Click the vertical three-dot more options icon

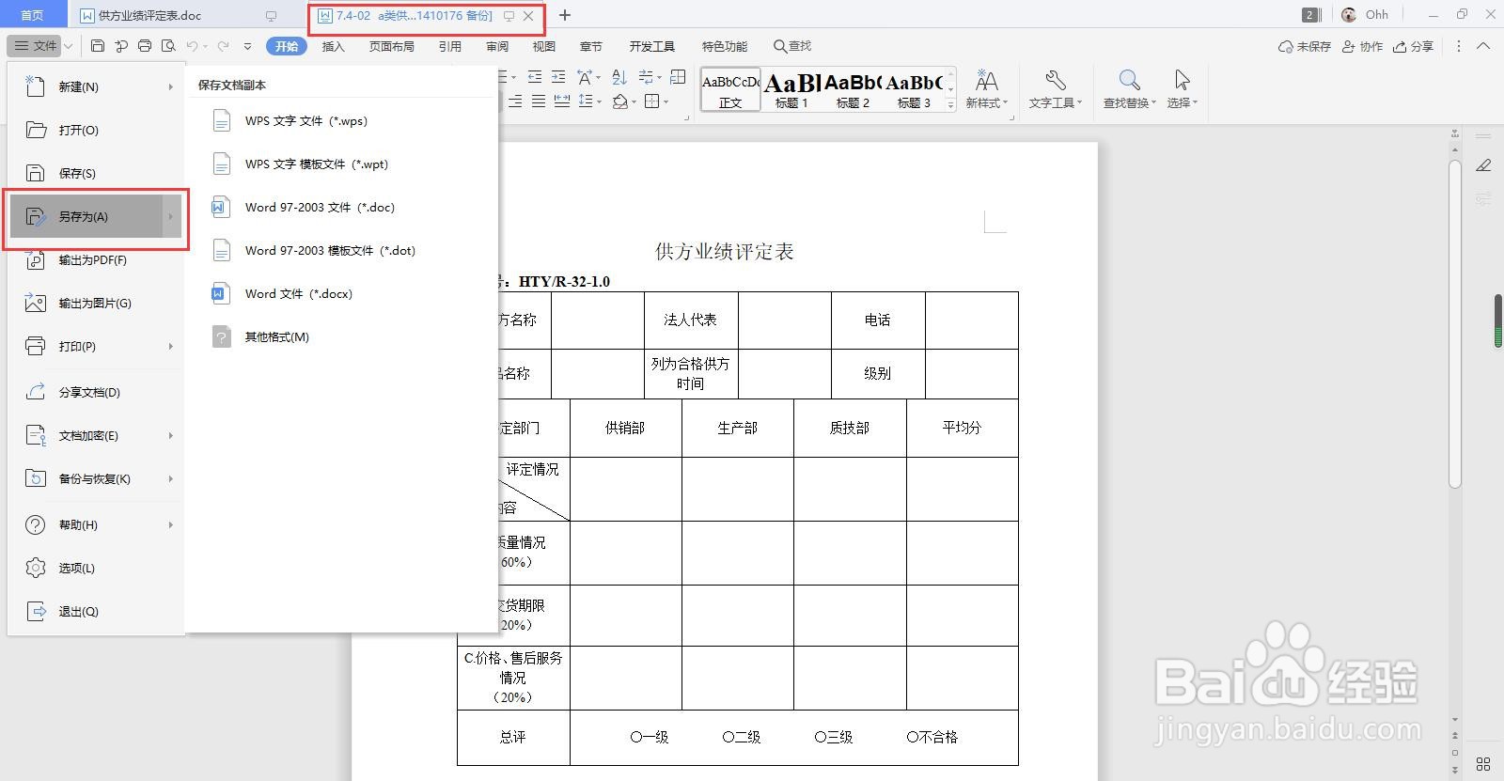(x=1459, y=46)
